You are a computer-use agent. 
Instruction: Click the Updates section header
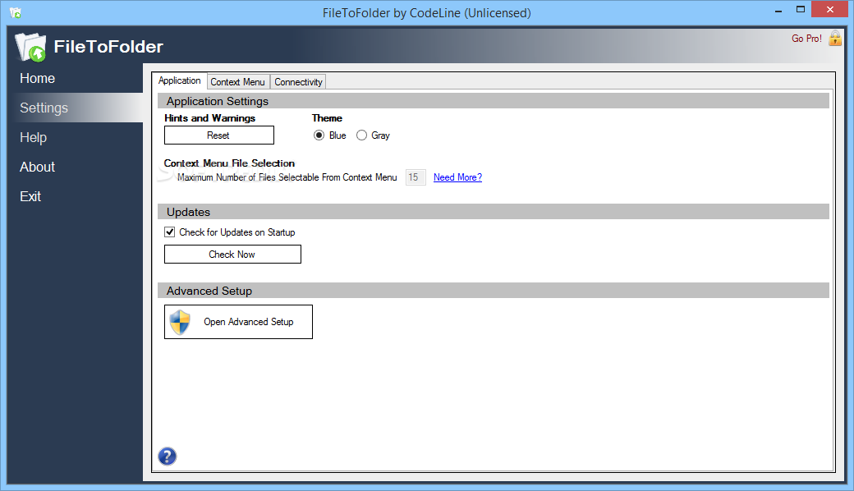pos(494,212)
